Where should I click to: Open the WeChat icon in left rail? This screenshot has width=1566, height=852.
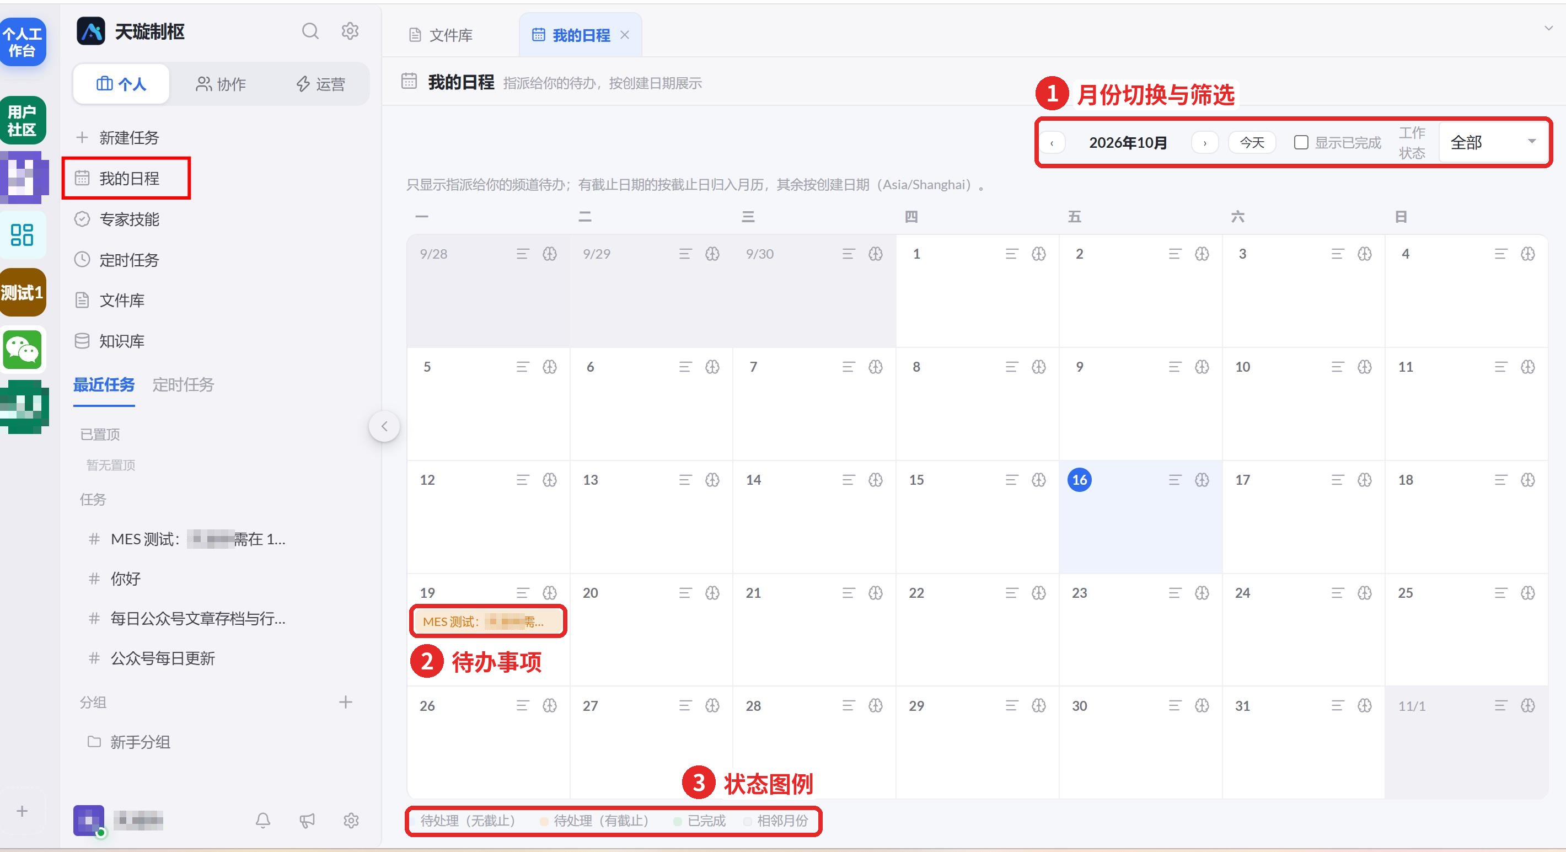23,349
